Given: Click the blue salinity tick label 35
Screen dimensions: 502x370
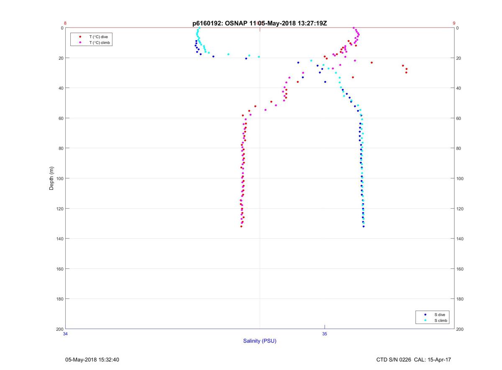Looking at the screenshot, I should (325, 334).
